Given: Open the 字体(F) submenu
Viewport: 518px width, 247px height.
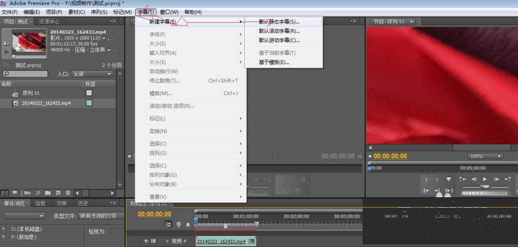Looking at the screenshot, I should point(196,34).
